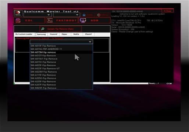Click the ADB mode button
This screenshot has width=189, height=132.
[94, 21]
